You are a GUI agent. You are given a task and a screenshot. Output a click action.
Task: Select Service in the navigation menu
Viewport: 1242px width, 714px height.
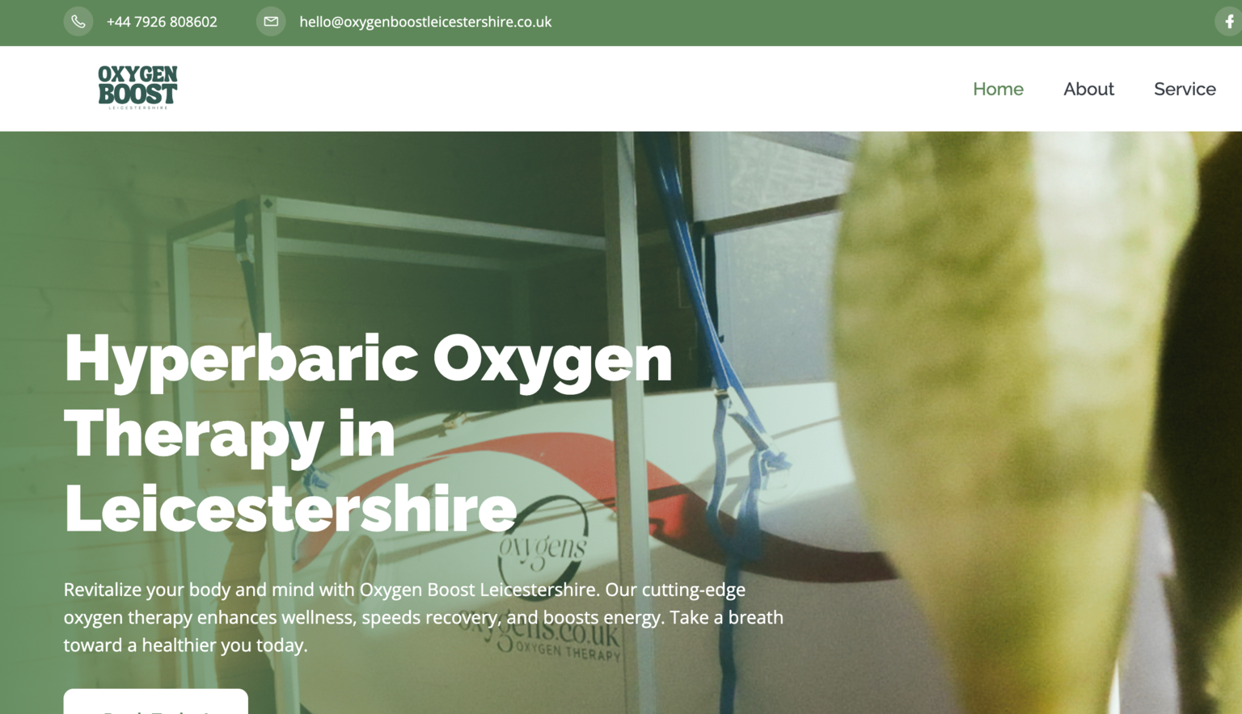click(1185, 89)
